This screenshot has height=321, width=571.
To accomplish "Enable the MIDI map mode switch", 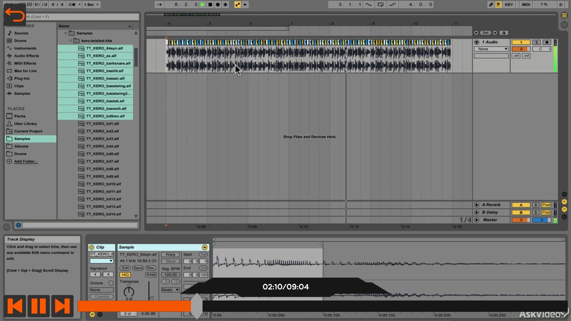I will [x=526, y=4].
